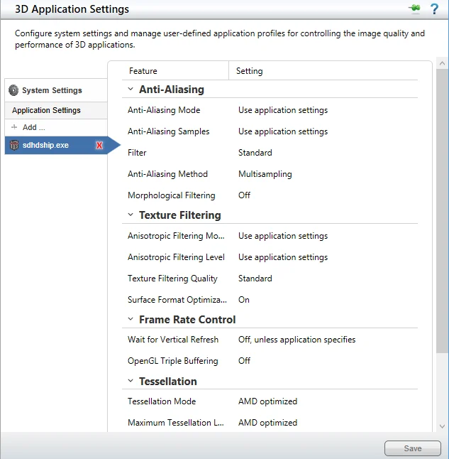This screenshot has height=459, width=449.
Task: Click the Filter feature label
Action: pyautogui.click(x=137, y=153)
